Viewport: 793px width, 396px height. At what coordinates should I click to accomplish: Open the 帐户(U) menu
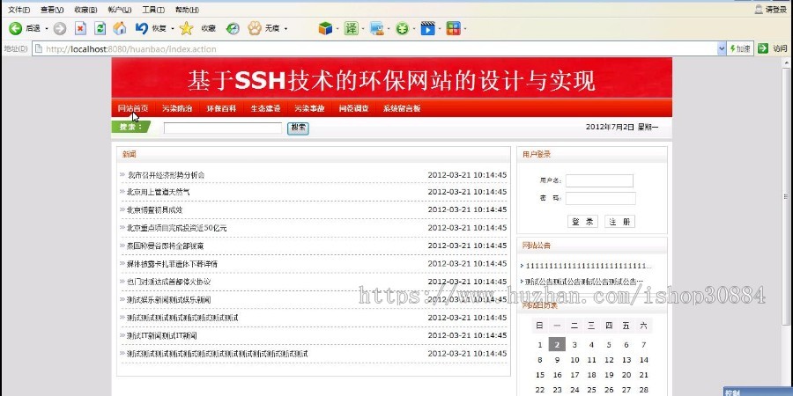point(120,10)
